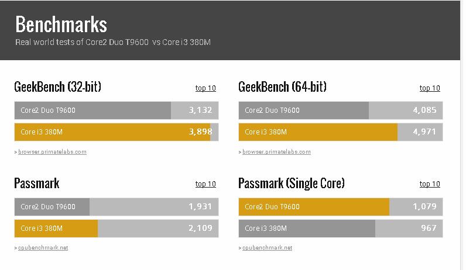Select Core i3 380M bar scoring 4,971
The width and height of the screenshot is (466, 270).
pyautogui.click(x=340, y=132)
